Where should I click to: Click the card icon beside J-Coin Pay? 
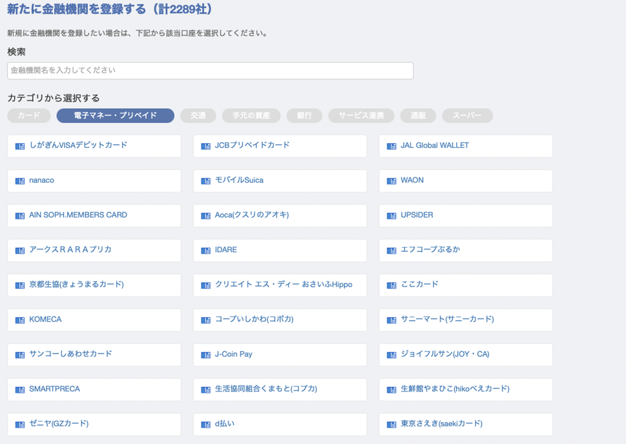pyautogui.click(x=206, y=355)
